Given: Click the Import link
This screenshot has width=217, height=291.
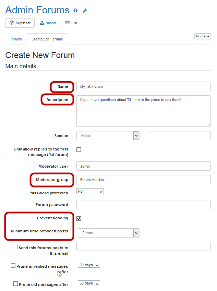Looking at the screenshot, I should click(x=48, y=23).
